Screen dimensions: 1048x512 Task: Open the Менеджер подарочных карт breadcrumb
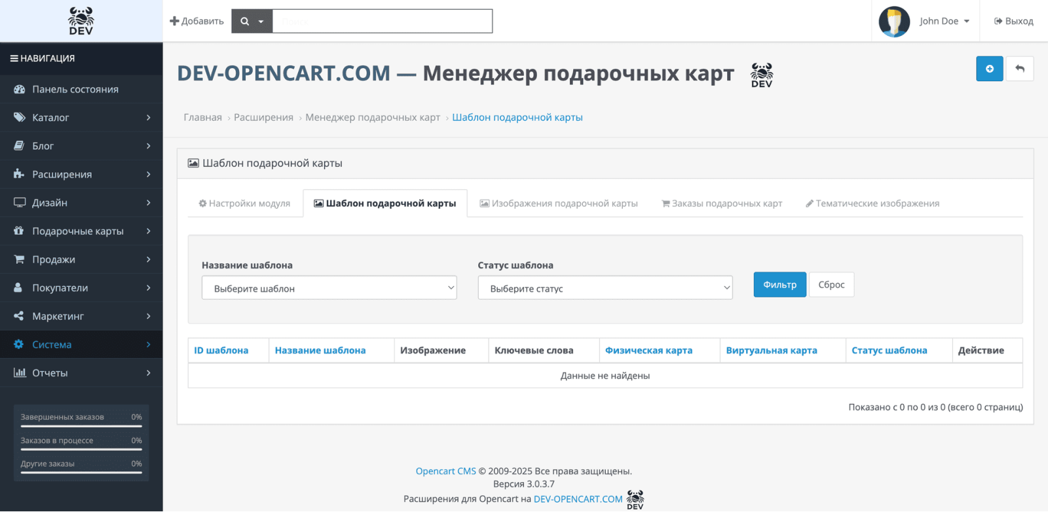[373, 117]
